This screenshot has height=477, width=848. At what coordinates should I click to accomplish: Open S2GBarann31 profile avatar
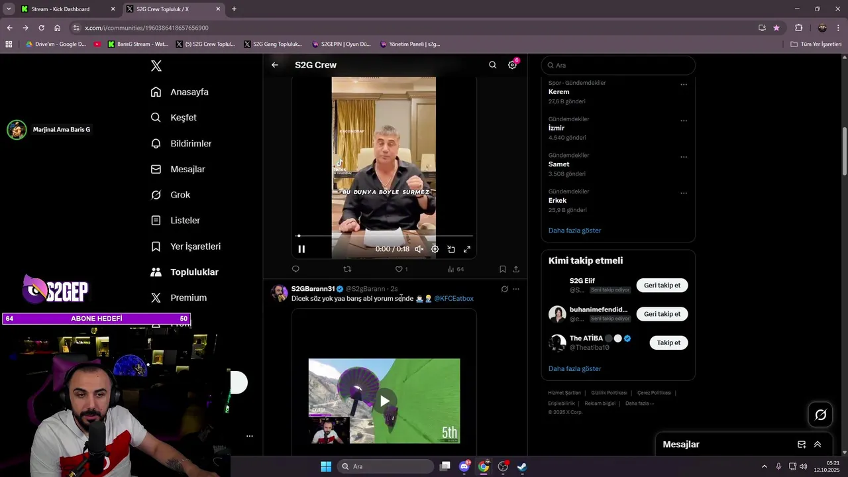(x=280, y=293)
